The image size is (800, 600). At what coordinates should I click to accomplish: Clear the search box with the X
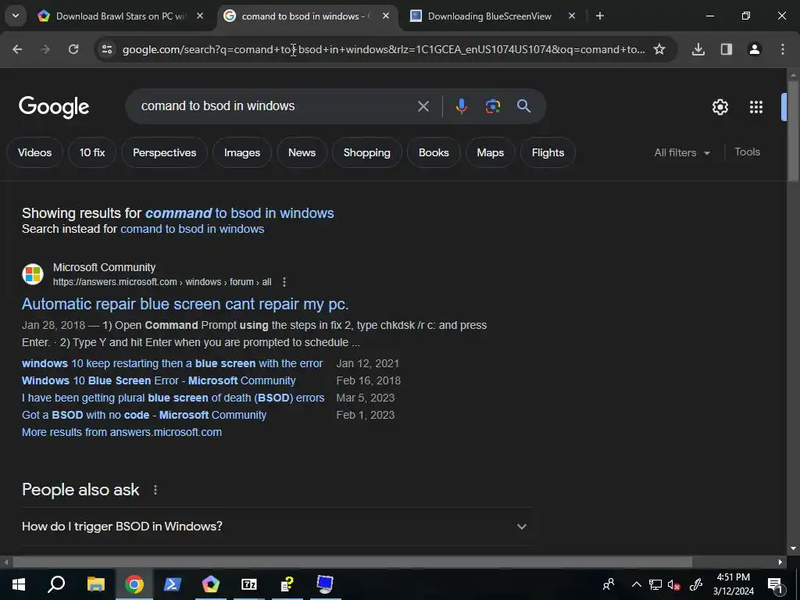[423, 106]
